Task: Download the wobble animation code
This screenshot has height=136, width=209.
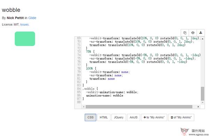Action: point(201,33)
